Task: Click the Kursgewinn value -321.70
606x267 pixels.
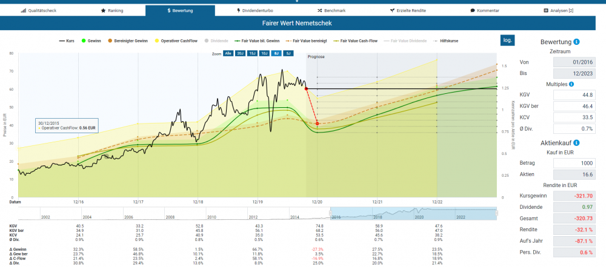Action: 574,196
